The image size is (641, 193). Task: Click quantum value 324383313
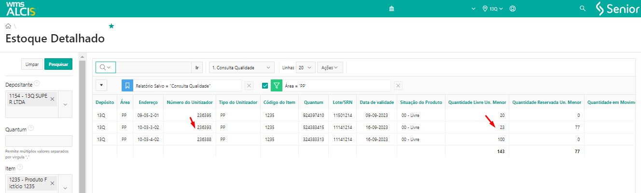click(313, 140)
